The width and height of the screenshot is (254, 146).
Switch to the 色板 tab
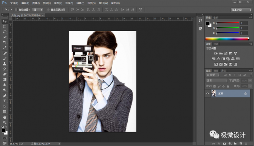tap(216, 17)
